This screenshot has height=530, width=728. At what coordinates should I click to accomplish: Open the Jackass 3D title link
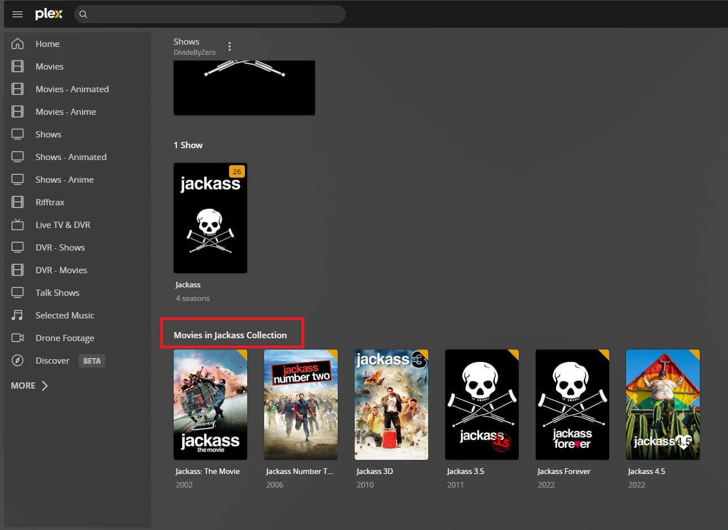click(374, 471)
